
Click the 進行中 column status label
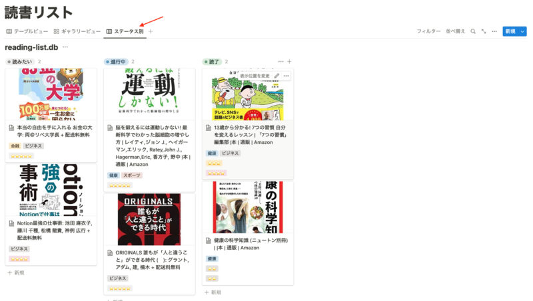click(115, 61)
